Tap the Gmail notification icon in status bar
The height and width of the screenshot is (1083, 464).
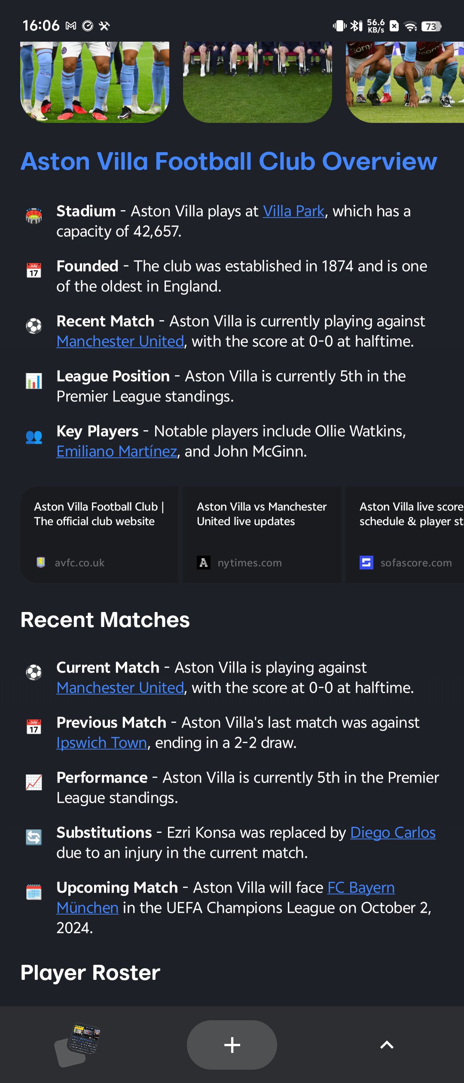pos(71,26)
